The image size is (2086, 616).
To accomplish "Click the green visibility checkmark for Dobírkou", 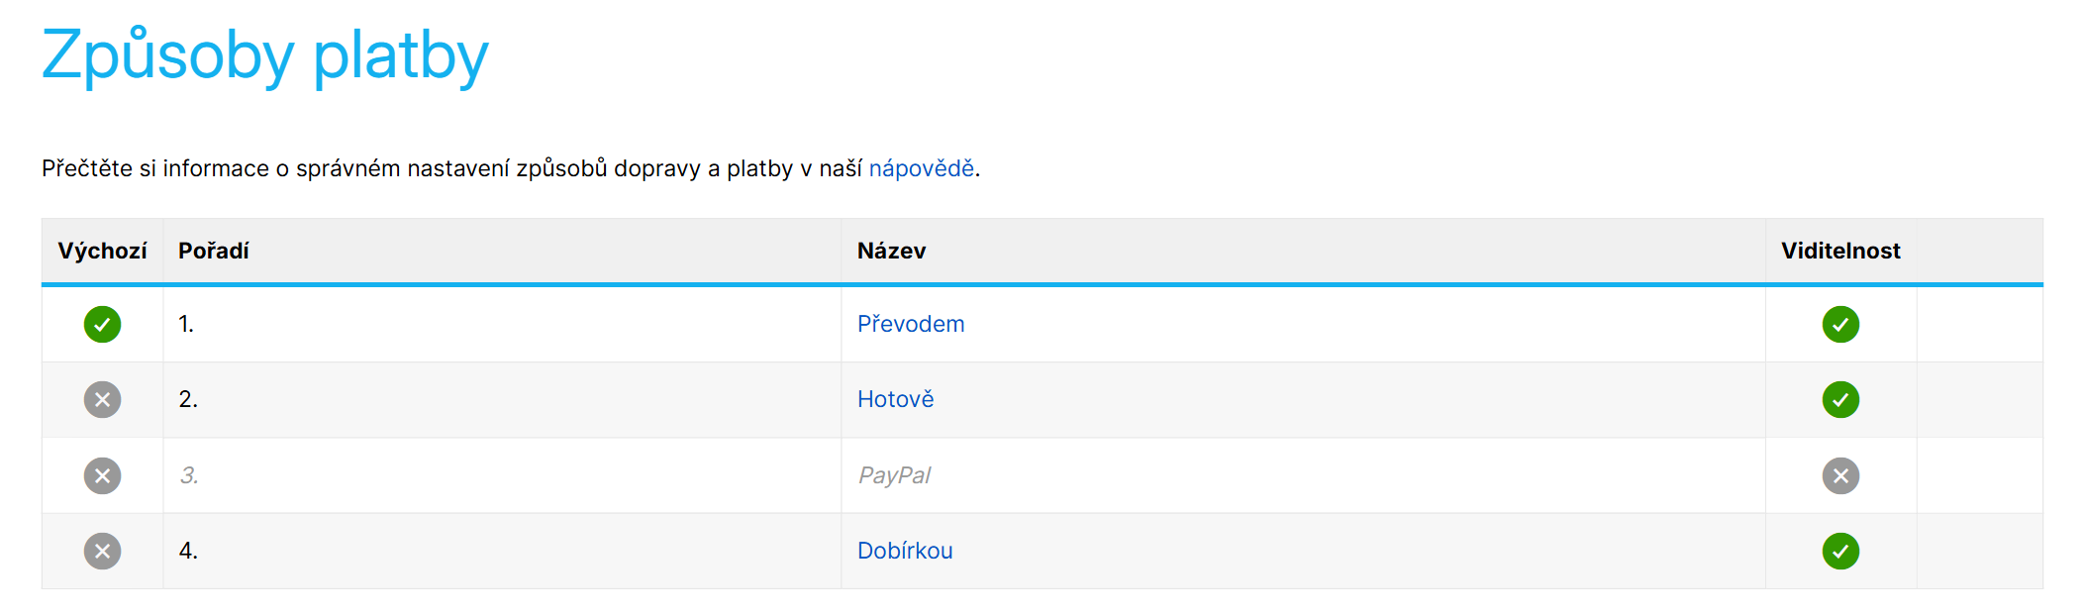I will click(1840, 550).
